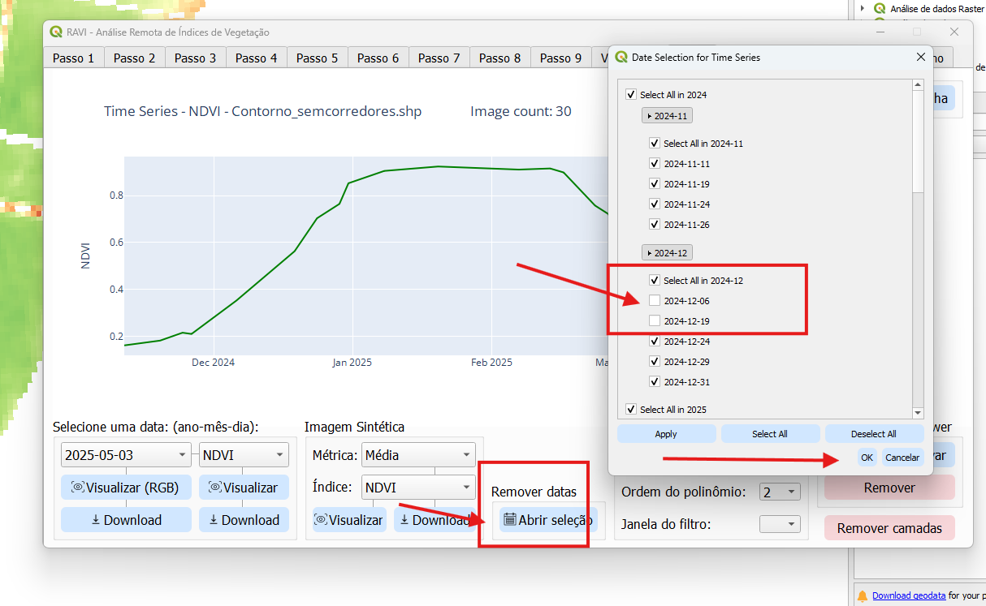The image size is (986, 606).
Task: Close the Date Selection dialog with X
Action: pyautogui.click(x=920, y=58)
